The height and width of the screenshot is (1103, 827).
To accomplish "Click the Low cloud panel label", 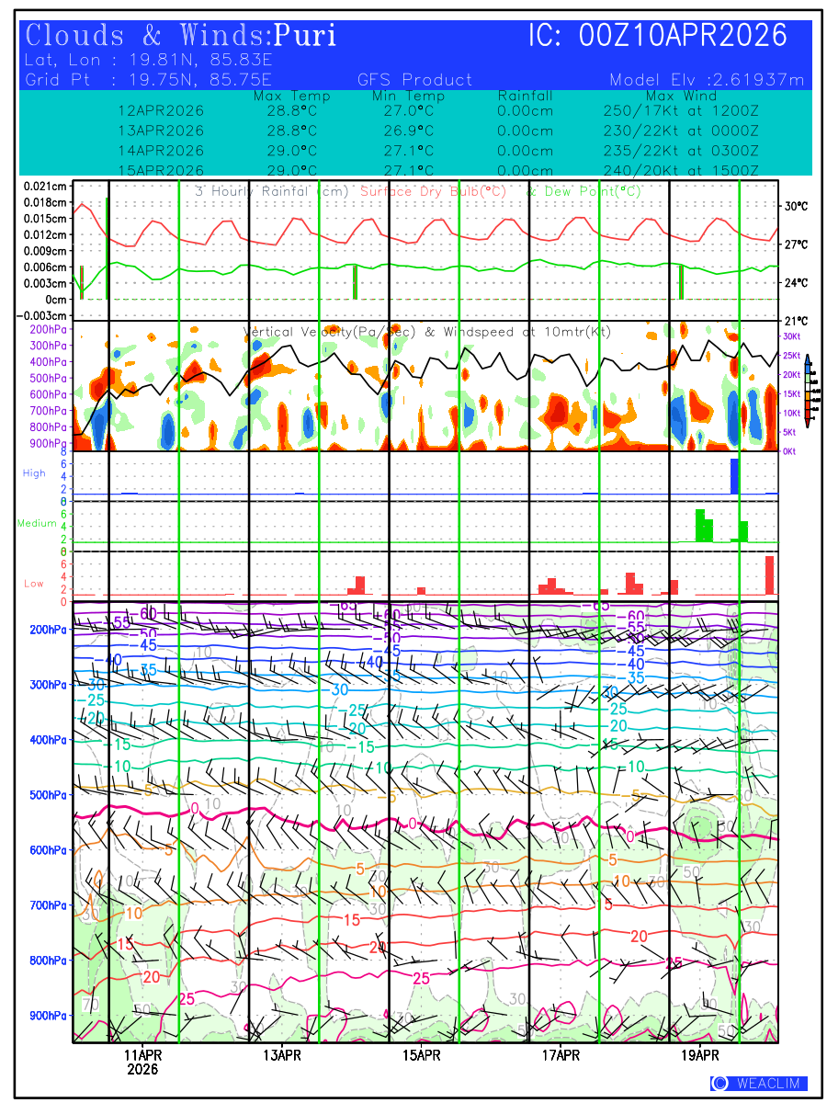I will point(34,584).
